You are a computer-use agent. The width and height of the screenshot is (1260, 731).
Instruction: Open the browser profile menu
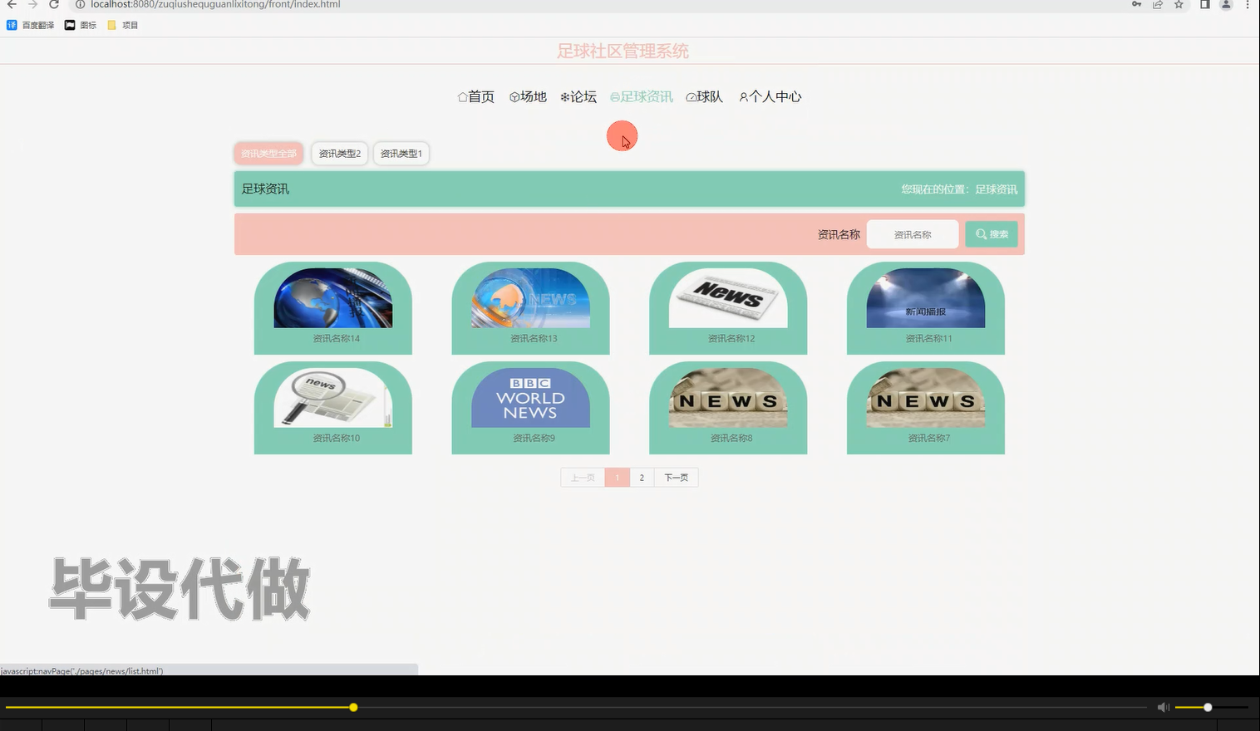(1225, 5)
